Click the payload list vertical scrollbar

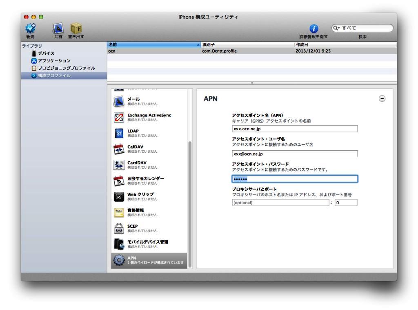[190, 204]
